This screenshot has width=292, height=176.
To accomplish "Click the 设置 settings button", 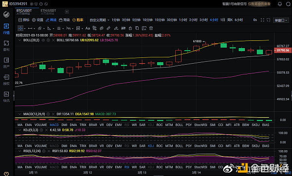I will pyautogui.click(x=37, y=20).
